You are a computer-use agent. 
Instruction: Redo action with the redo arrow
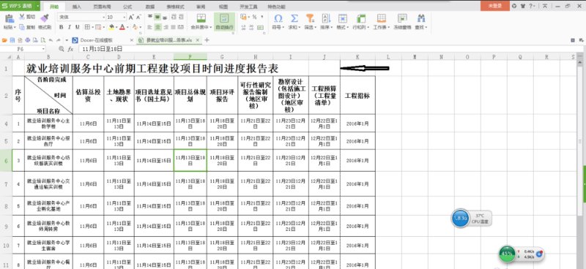(59, 40)
